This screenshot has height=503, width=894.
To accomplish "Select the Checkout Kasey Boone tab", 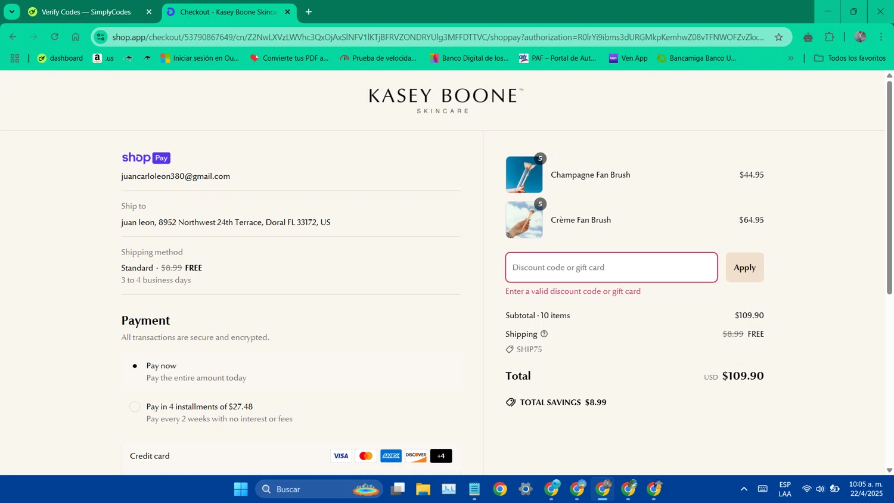I will click(228, 12).
